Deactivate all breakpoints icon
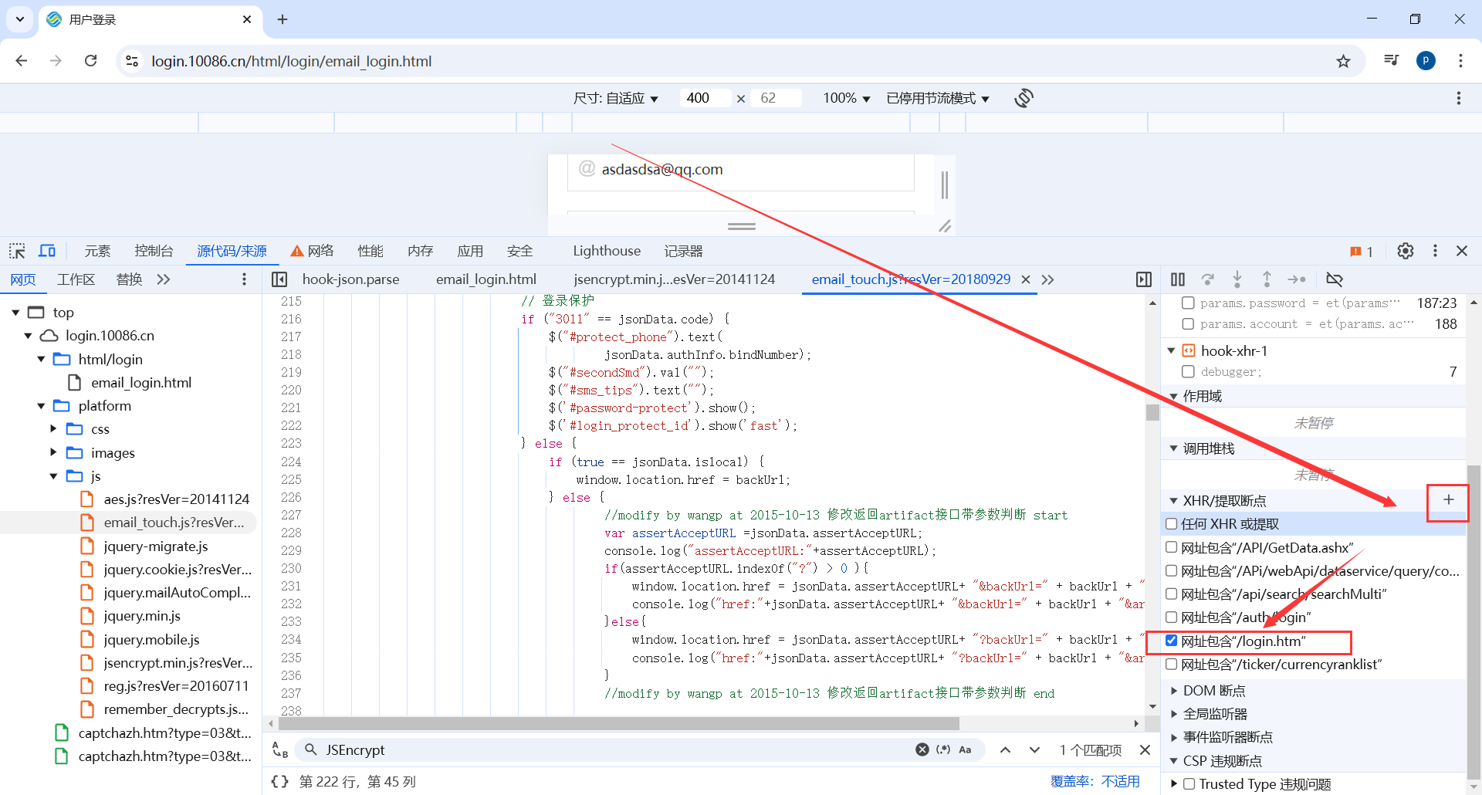 pyautogui.click(x=1335, y=279)
